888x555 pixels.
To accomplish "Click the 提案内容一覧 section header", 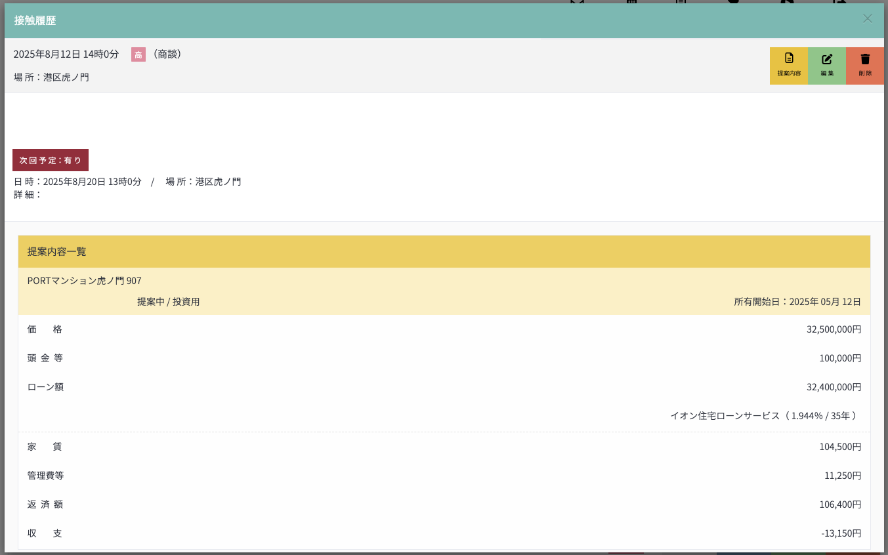I will [444, 251].
